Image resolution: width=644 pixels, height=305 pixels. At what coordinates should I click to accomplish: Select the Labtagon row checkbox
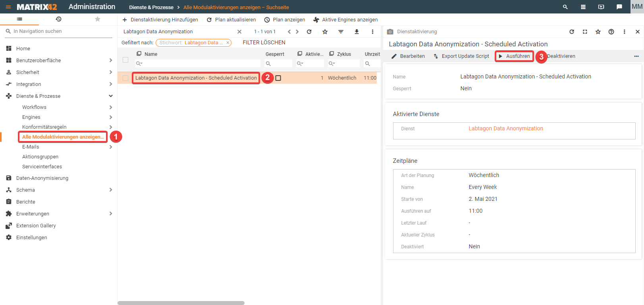[125, 78]
